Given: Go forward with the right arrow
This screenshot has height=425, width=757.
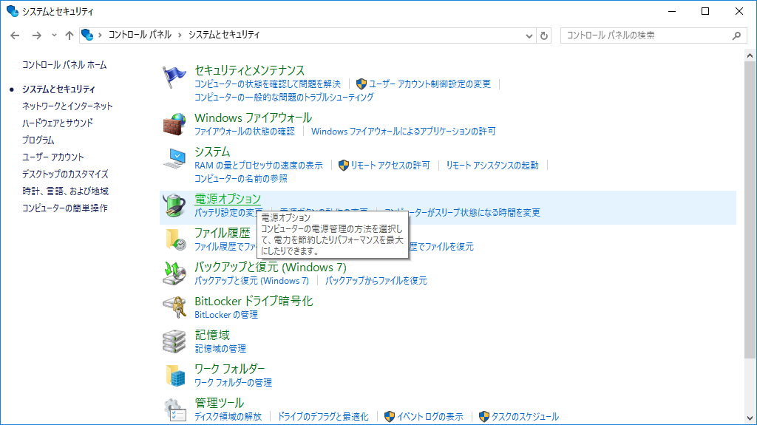Looking at the screenshot, I should click(x=37, y=35).
